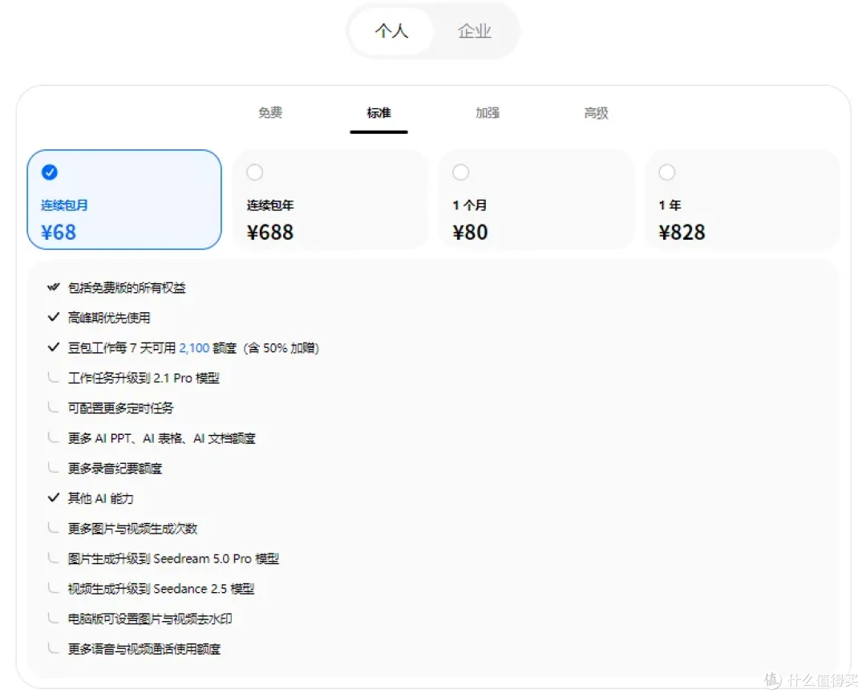The width and height of the screenshot is (866, 698).
Task: Open the 免费 tier tab
Action: click(x=270, y=113)
